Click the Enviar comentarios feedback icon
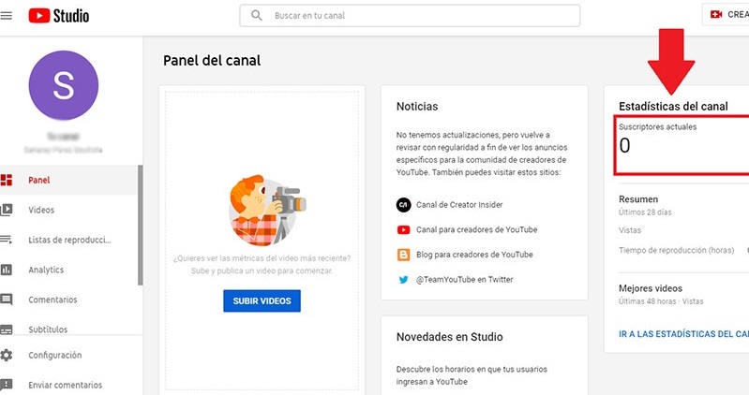Screen dimensions: 749x395 tap(7, 385)
